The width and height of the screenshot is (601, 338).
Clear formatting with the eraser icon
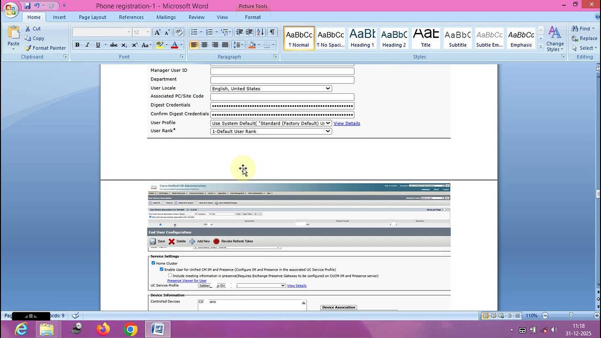(179, 32)
